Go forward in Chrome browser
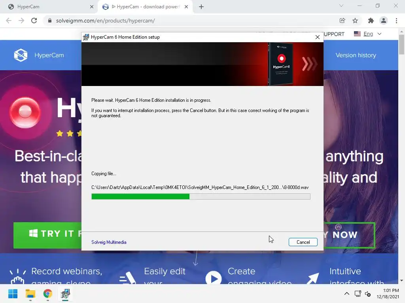This screenshot has width=405, height=303. pyautogui.click(x=21, y=21)
